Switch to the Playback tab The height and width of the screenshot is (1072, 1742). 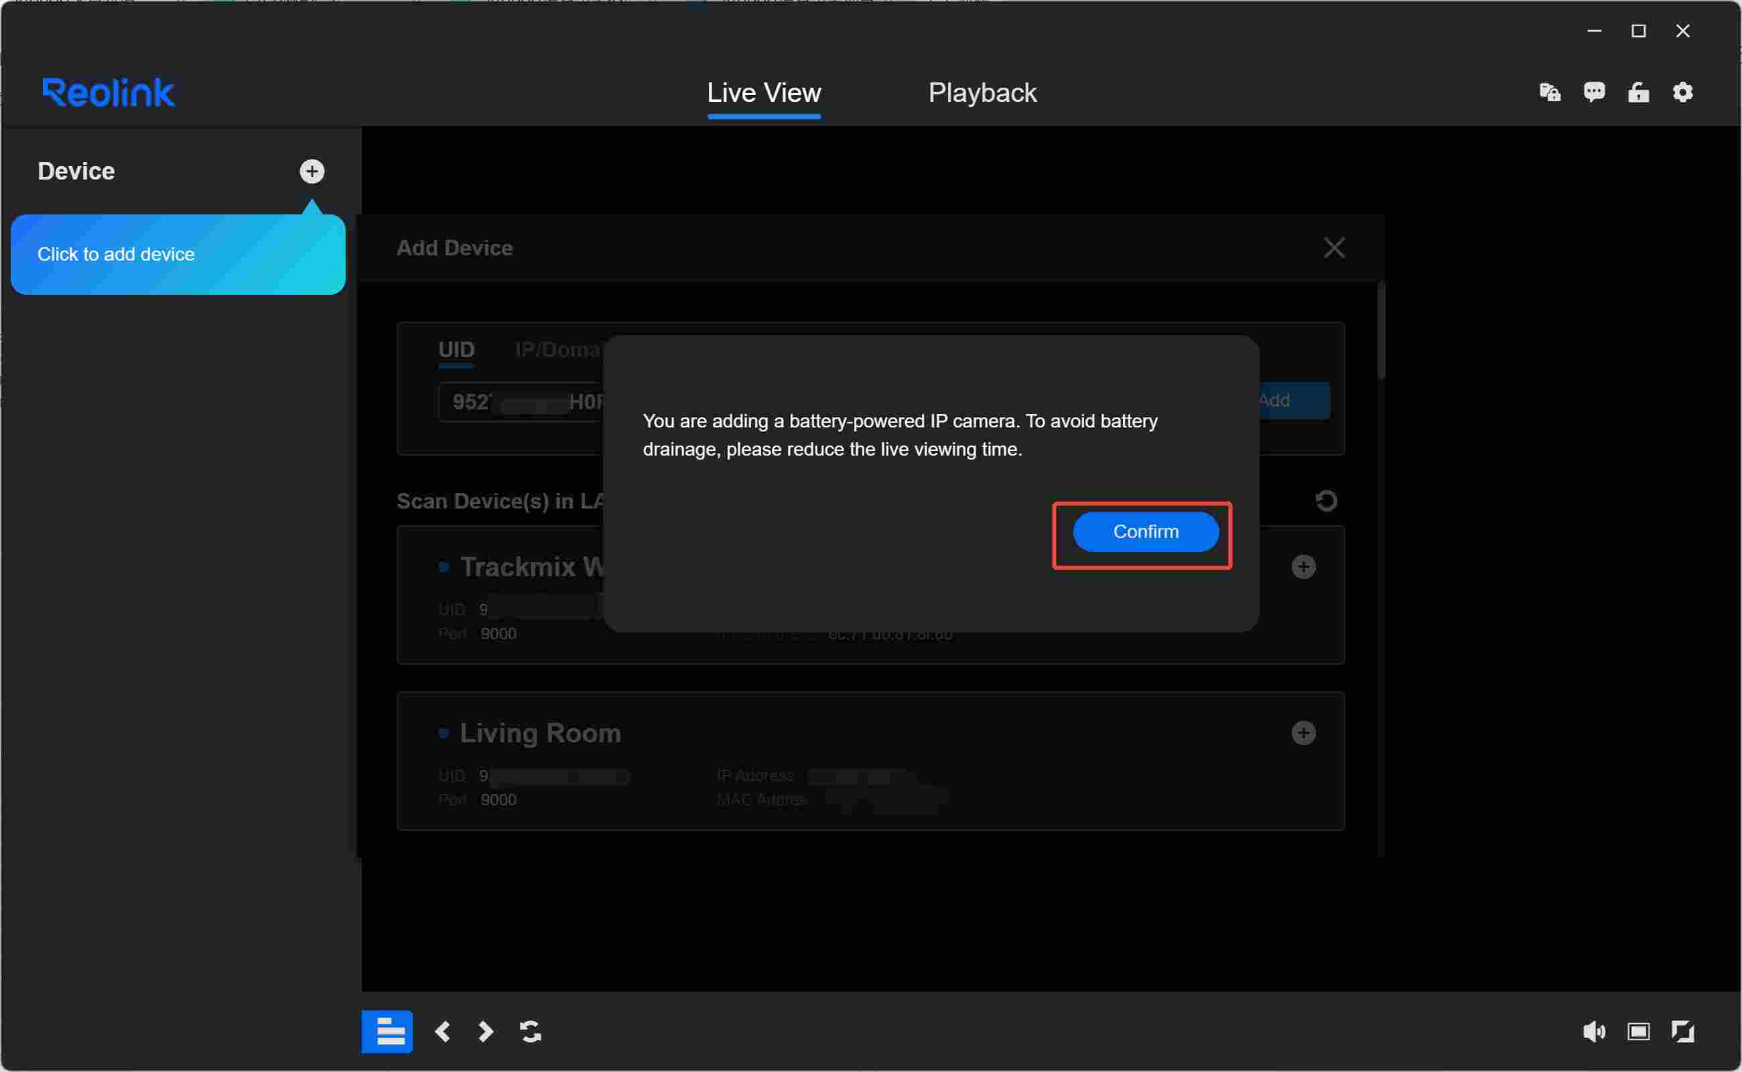982,93
